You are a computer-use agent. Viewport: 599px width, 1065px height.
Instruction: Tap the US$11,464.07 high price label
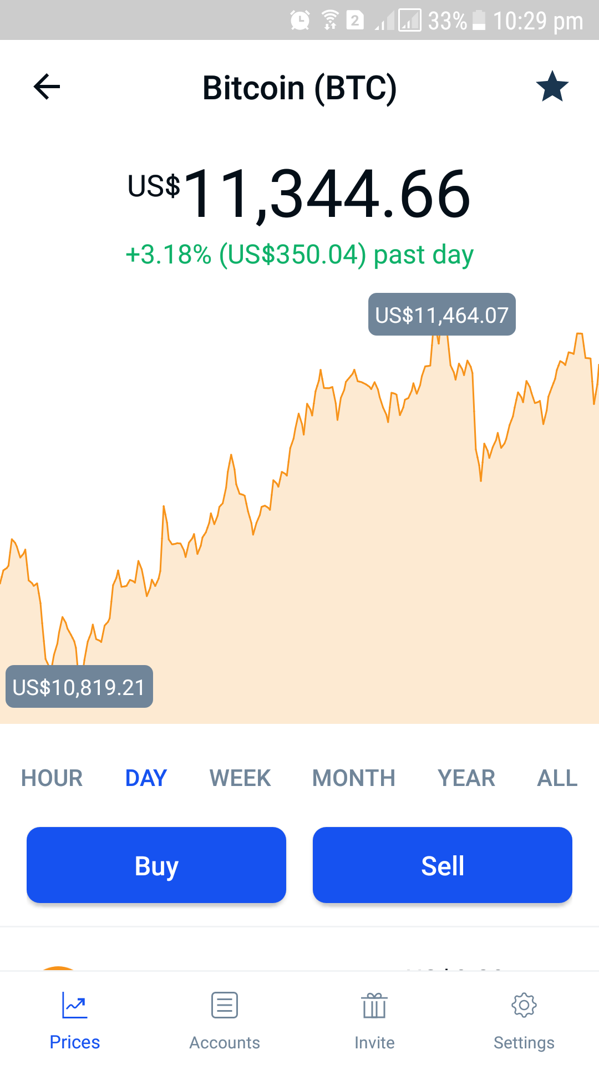coord(442,315)
